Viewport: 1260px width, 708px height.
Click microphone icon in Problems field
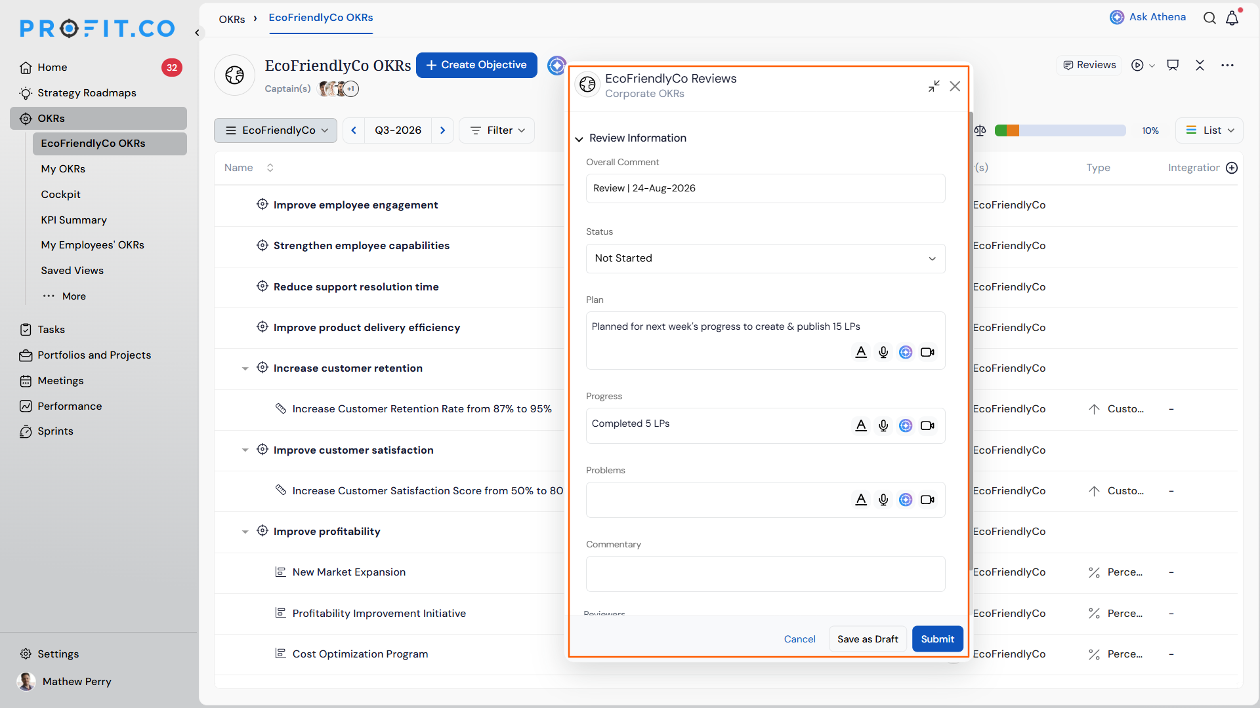(883, 500)
